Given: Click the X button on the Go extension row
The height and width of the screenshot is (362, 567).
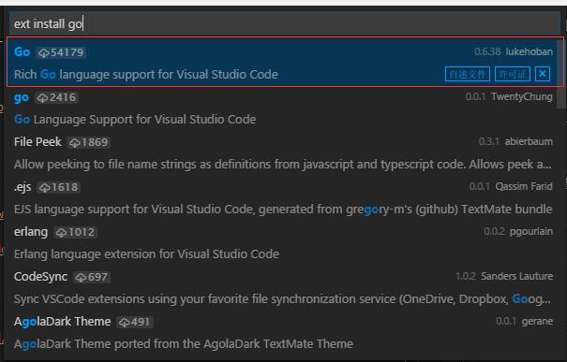Looking at the screenshot, I should (x=543, y=74).
